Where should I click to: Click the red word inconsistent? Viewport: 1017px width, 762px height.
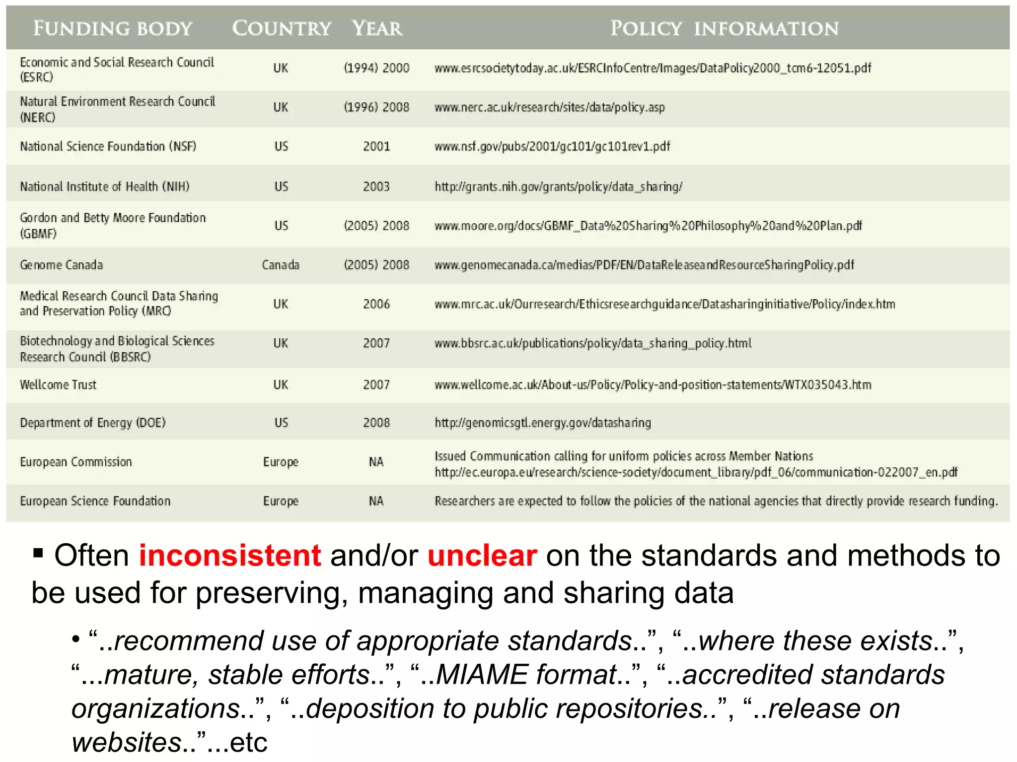click(230, 555)
